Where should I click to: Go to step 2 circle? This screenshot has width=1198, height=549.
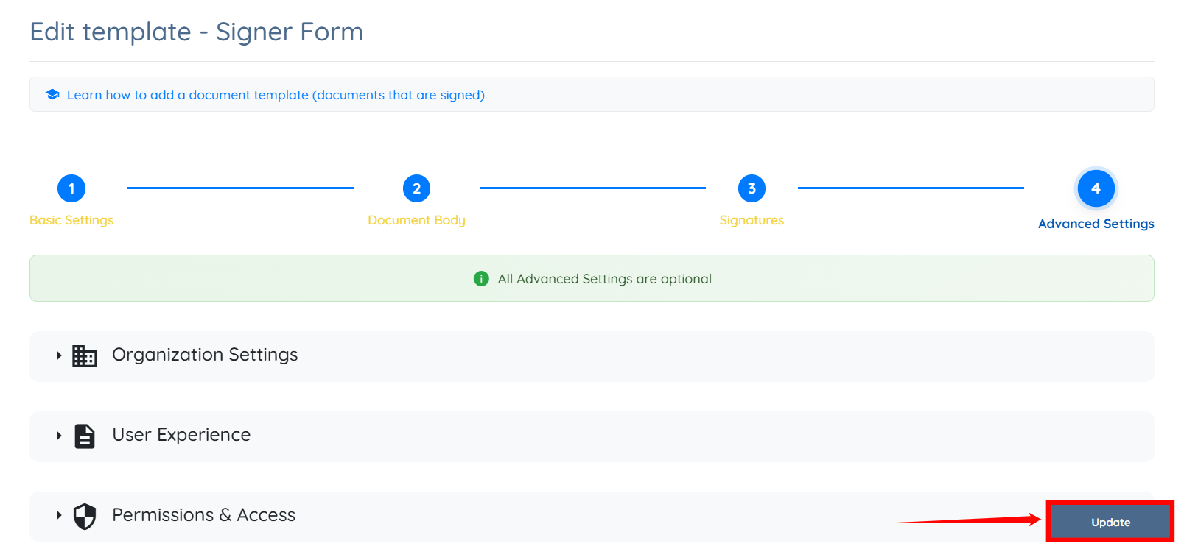click(x=416, y=188)
